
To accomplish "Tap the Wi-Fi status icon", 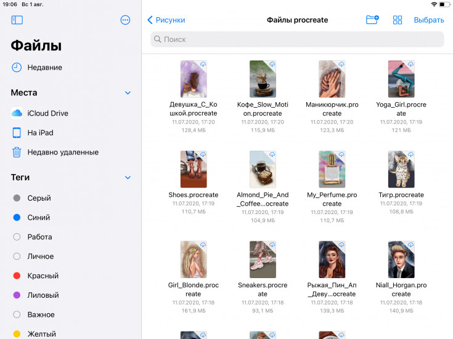I will click(434, 4).
